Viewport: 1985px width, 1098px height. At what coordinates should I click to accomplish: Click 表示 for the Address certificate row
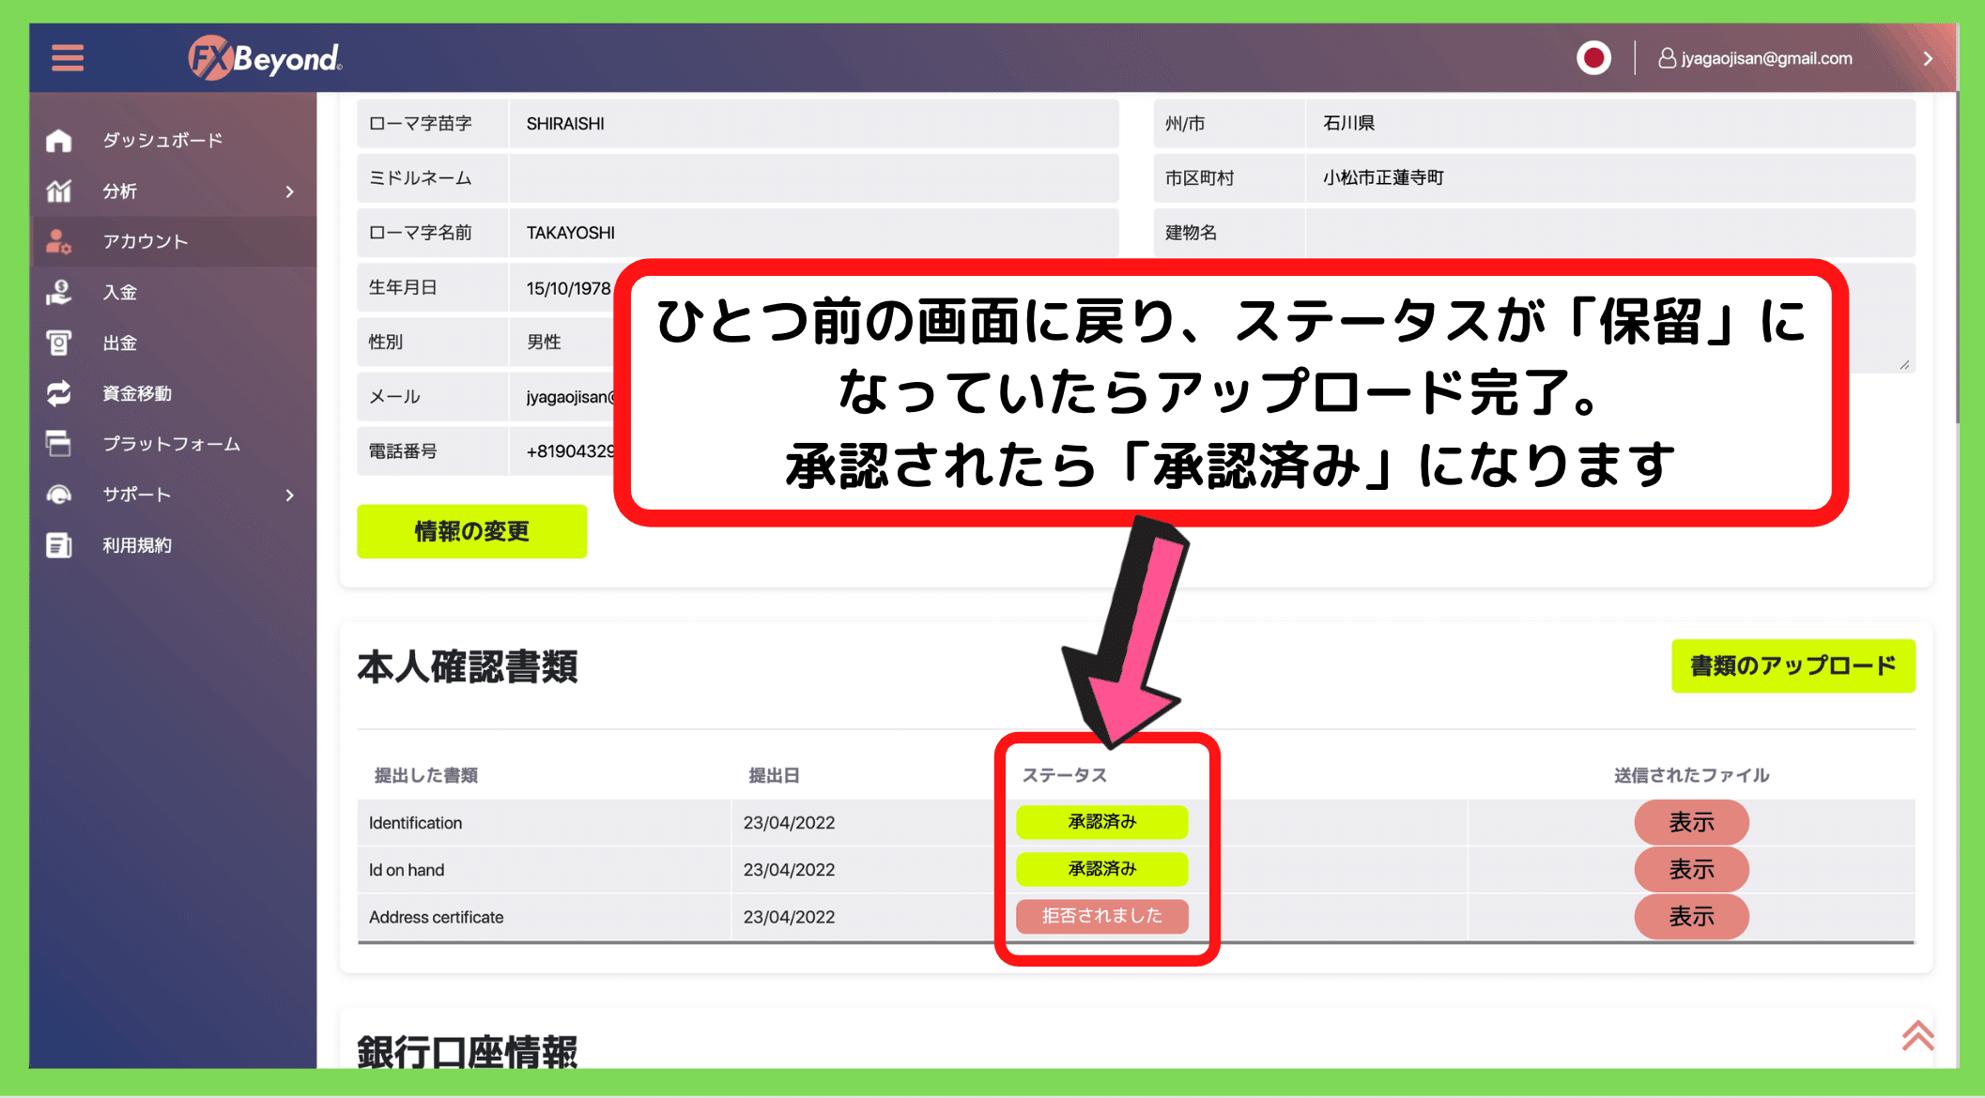coord(1691,916)
